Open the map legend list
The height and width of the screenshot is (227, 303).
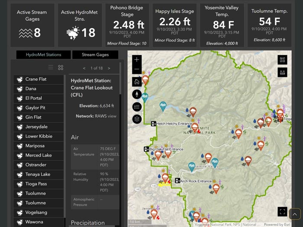click(137, 107)
